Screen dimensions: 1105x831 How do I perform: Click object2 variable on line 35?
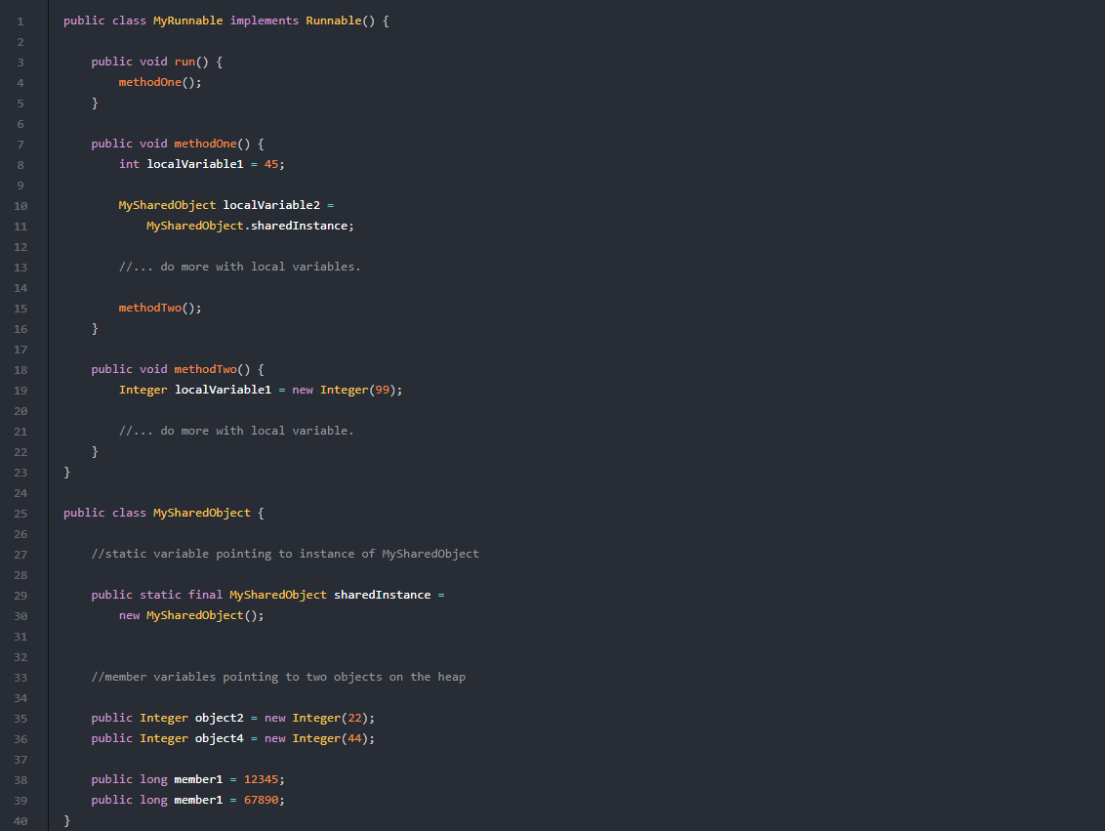(220, 718)
